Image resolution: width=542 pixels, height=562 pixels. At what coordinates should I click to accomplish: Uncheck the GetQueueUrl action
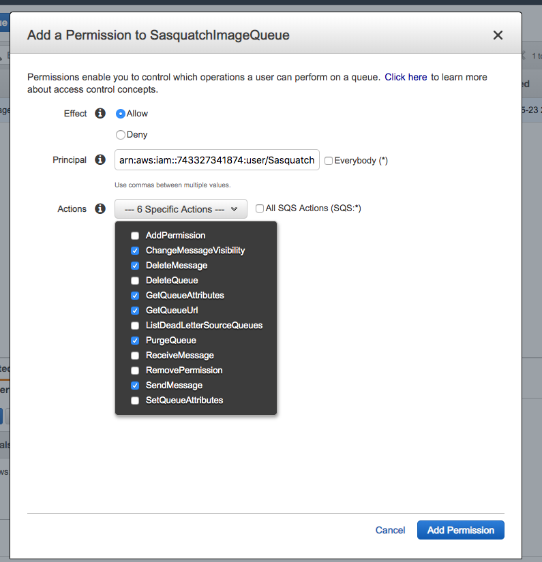click(135, 311)
